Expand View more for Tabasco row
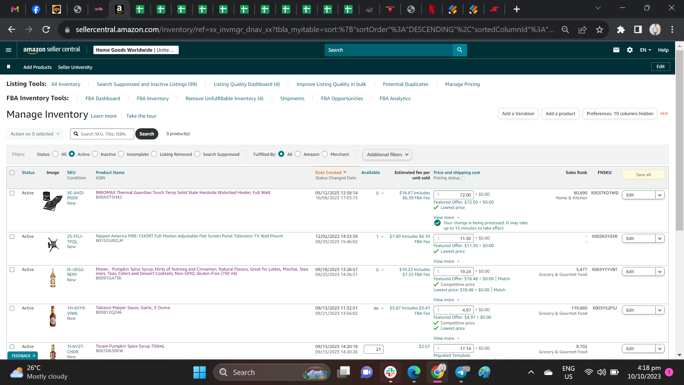 446,338
